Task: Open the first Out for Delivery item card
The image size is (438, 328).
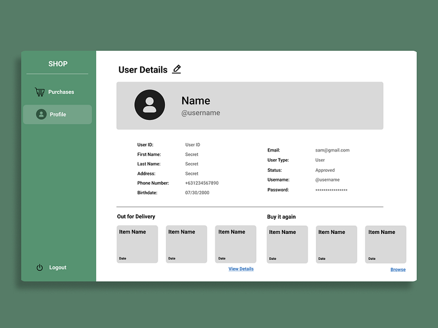Action: tap(137, 244)
